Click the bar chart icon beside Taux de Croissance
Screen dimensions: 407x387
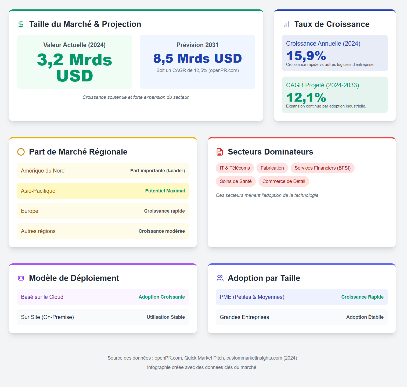tap(286, 24)
